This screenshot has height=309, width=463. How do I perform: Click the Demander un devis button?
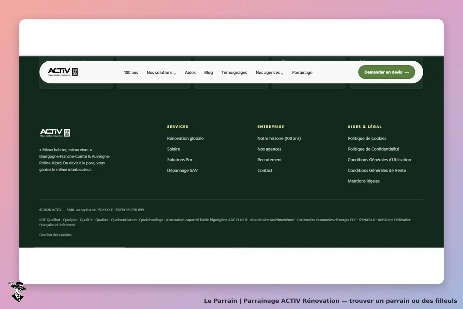(387, 72)
